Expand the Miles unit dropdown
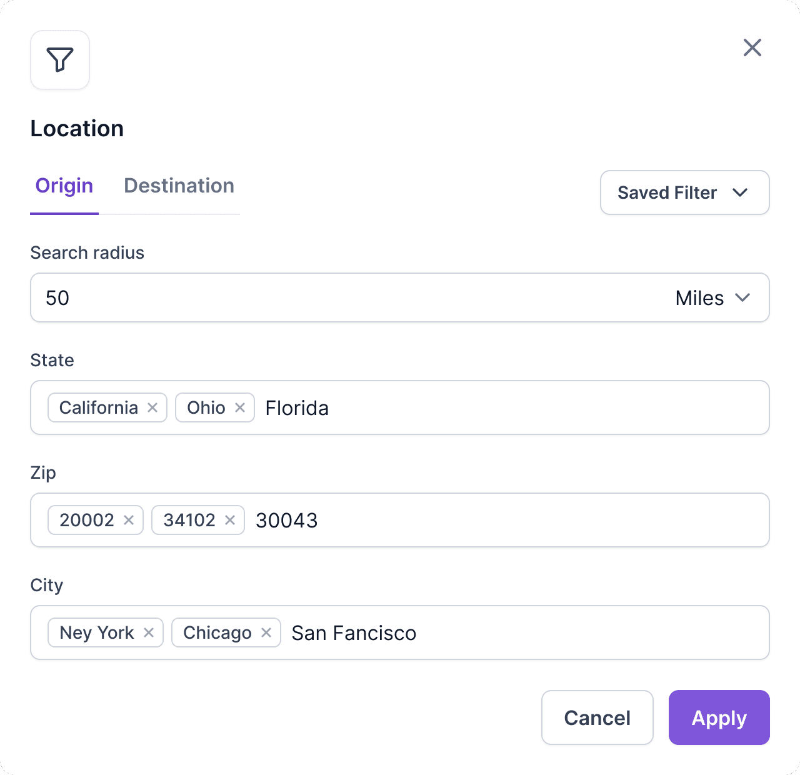The width and height of the screenshot is (800, 775). (712, 297)
